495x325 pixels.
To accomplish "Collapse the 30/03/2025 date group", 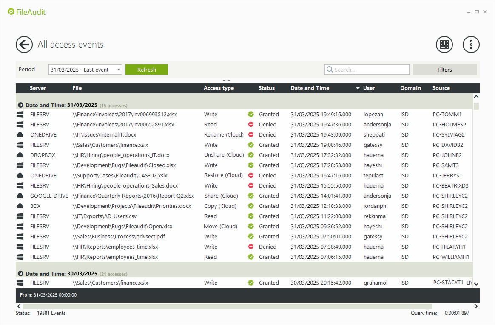I will (x=20, y=274).
